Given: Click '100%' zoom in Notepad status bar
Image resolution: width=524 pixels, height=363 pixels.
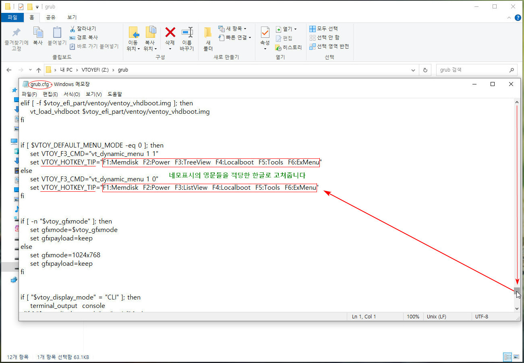Looking at the screenshot, I should coord(413,317).
